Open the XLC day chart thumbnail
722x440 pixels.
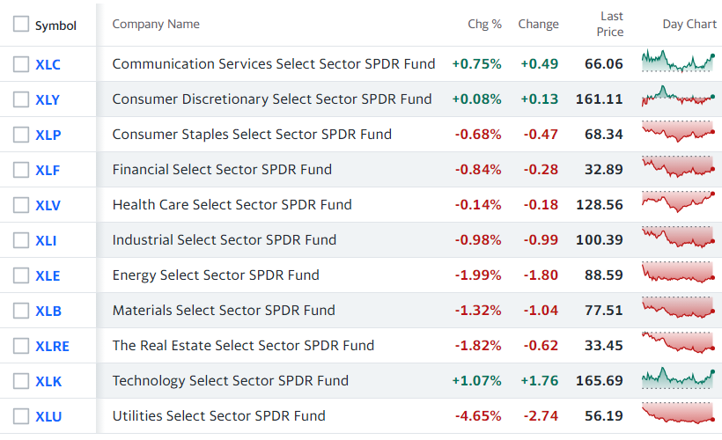pos(678,63)
